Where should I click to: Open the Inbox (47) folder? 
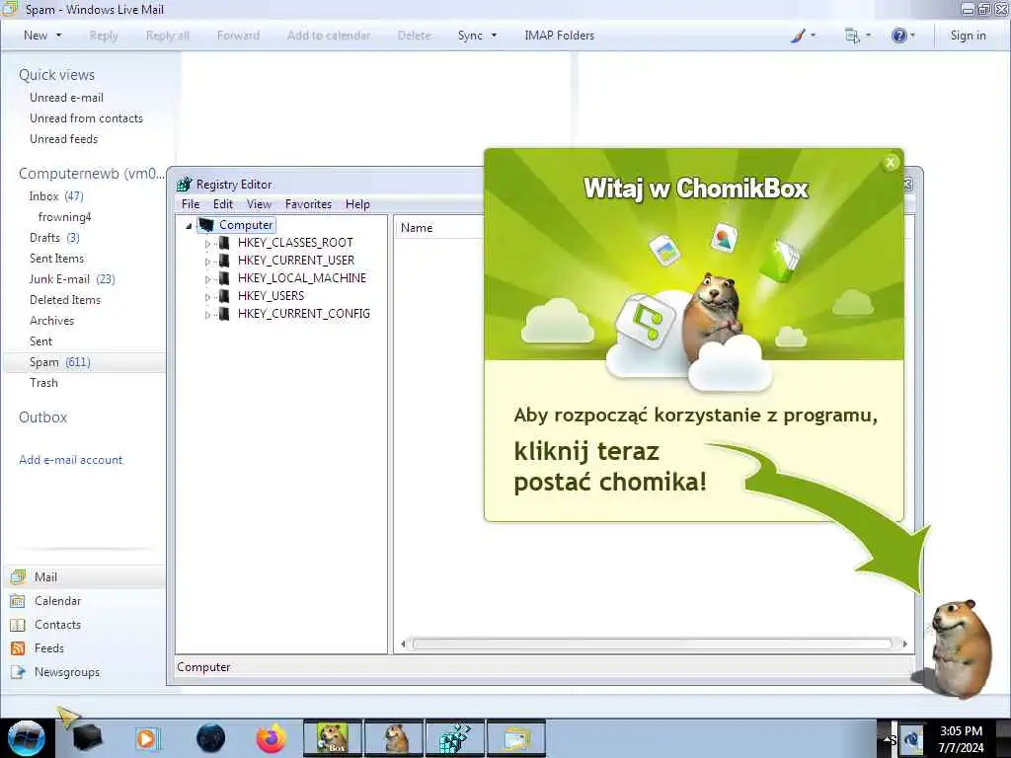(x=56, y=196)
